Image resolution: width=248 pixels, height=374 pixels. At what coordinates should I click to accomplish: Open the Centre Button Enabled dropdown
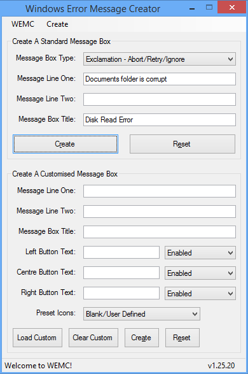click(x=200, y=273)
